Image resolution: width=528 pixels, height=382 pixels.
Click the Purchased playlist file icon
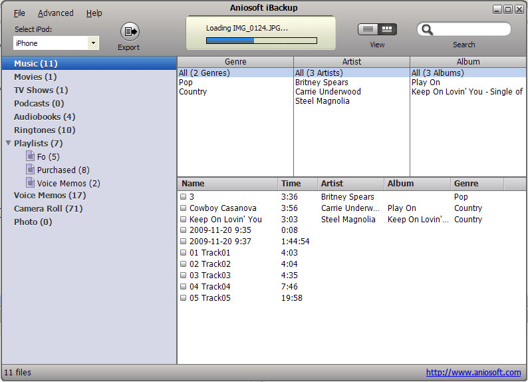point(31,169)
